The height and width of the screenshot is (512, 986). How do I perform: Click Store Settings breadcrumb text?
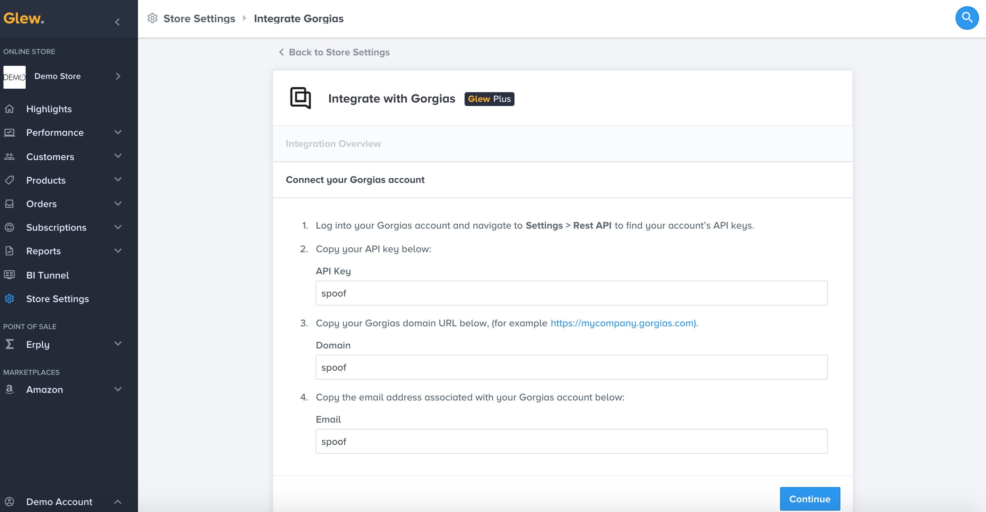click(x=199, y=18)
